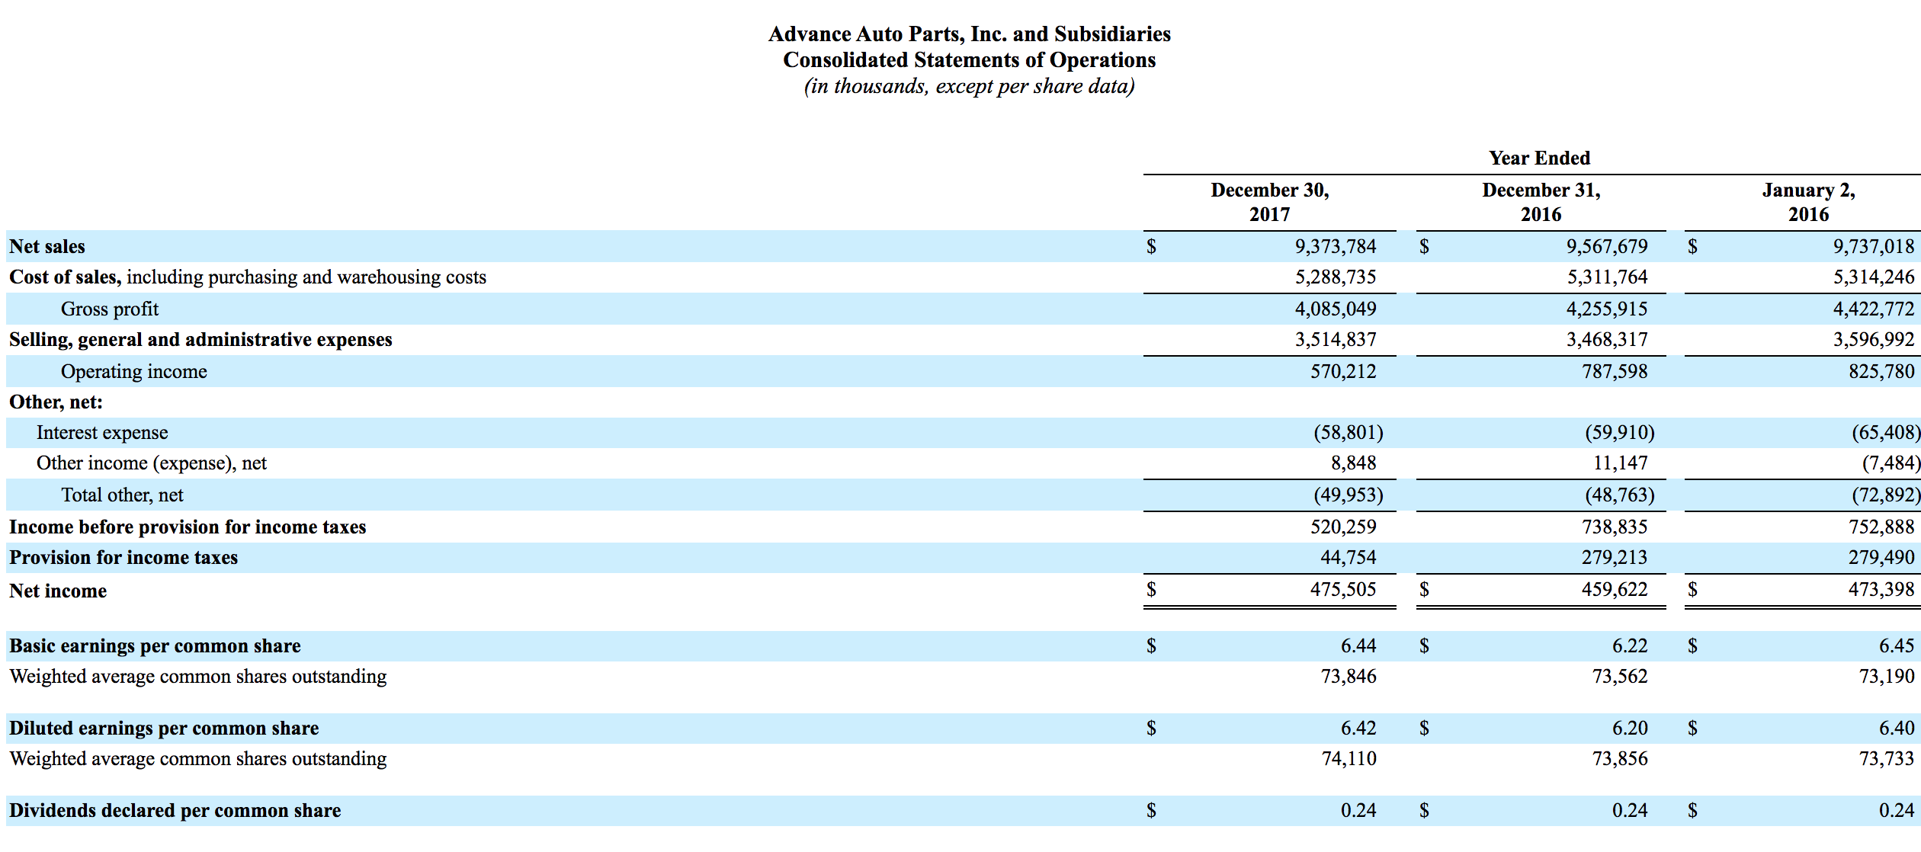
Task: Select tax provision value 279,490
Action: pos(1881,558)
